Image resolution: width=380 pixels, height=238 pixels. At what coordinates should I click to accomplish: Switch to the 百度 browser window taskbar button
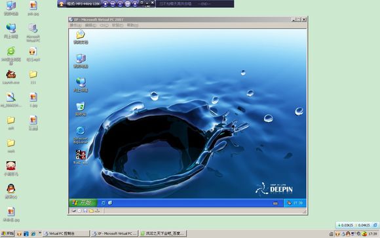pyautogui.click(x=163, y=233)
